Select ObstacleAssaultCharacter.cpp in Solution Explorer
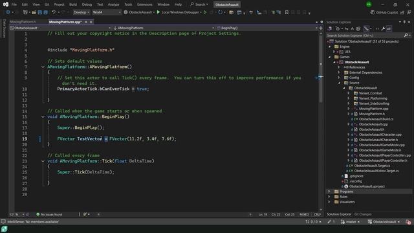 tap(380, 135)
